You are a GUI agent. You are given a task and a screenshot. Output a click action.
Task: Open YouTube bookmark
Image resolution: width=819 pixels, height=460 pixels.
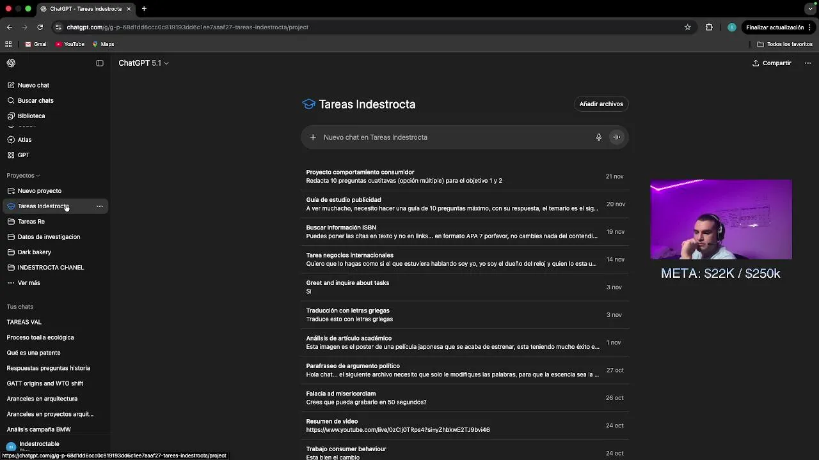[70, 44]
